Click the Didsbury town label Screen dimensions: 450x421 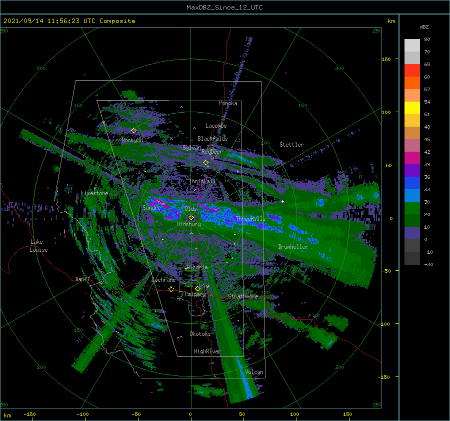(188, 224)
